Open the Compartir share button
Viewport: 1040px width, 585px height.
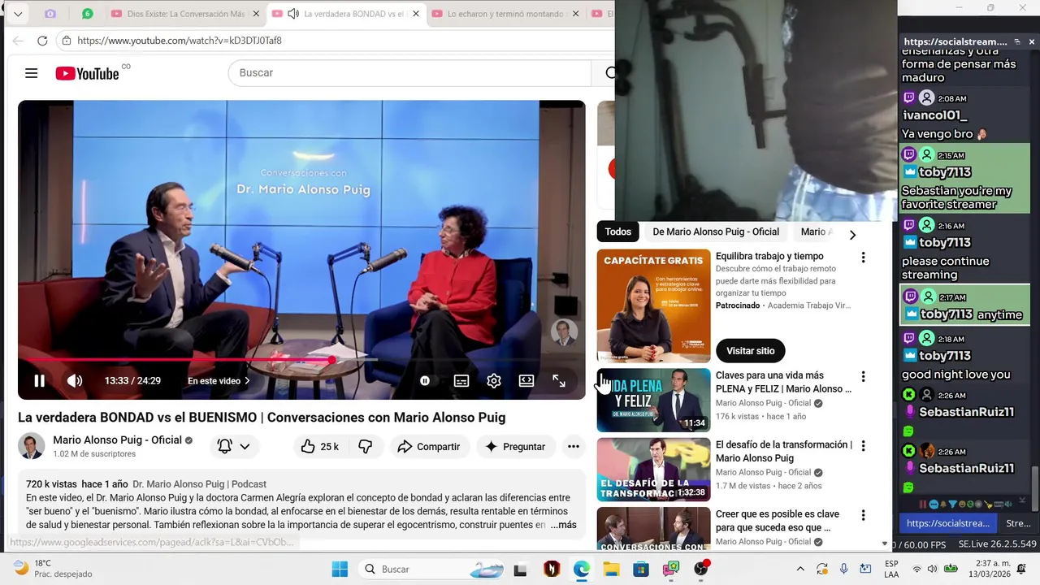pyautogui.click(x=429, y=446)
